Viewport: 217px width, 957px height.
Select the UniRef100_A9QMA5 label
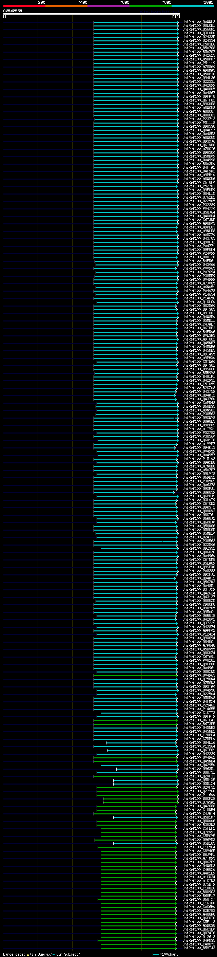(x=198, y=70)
